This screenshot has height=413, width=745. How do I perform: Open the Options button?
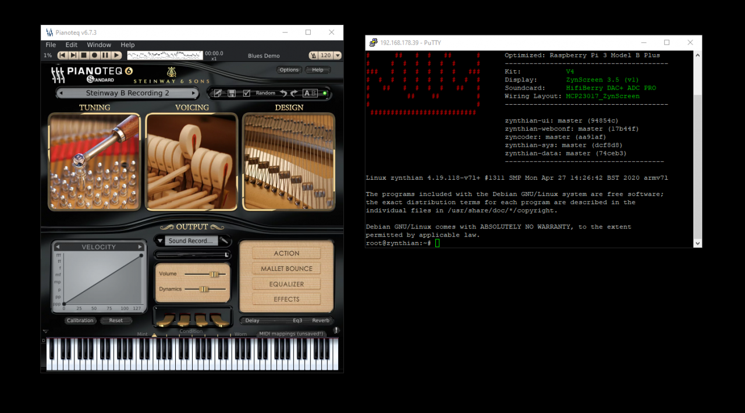(x=289, y=70)
